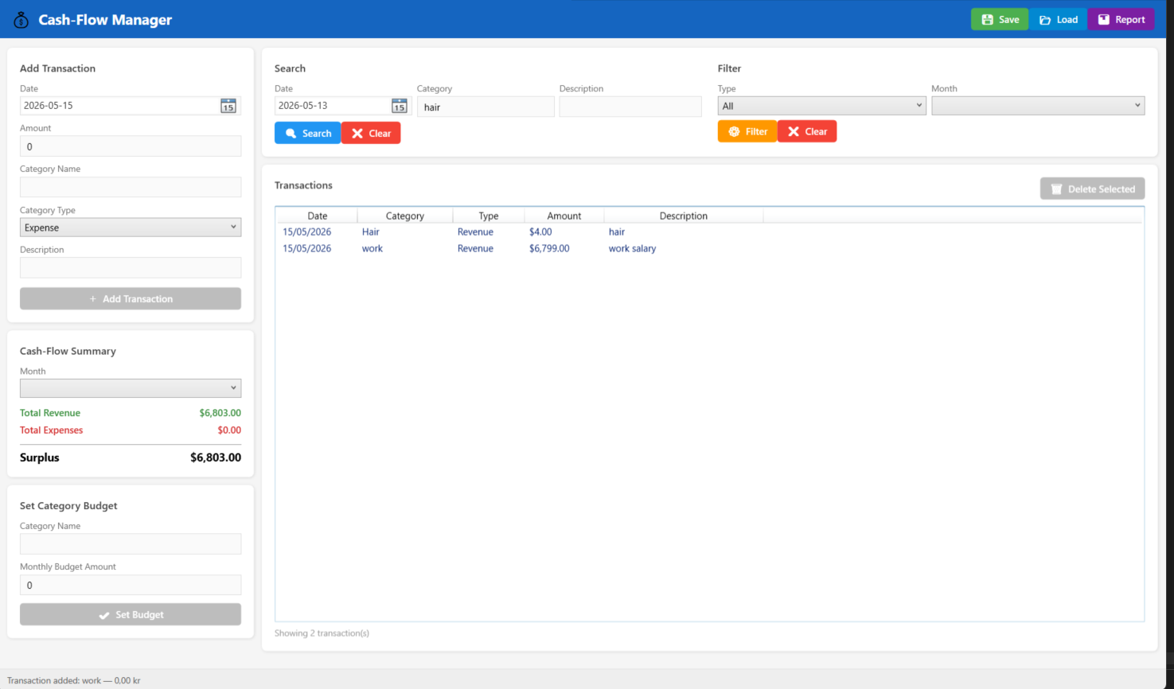Screen dimensions: 1174x689
Task: Save the cash-flow data
Action: (x=1000, y=20)
